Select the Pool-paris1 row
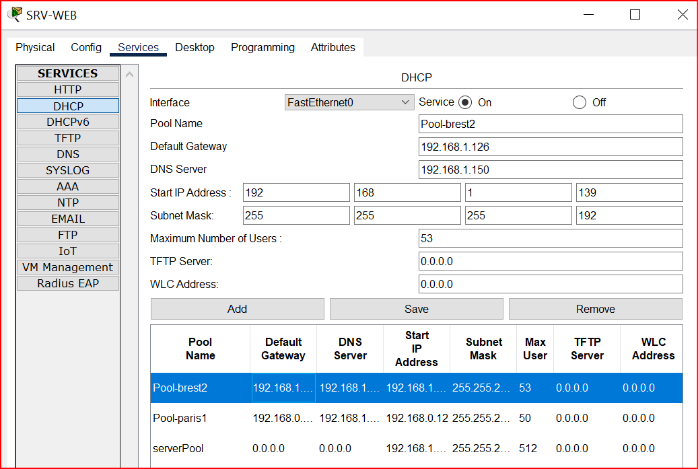 tap(416, 418)
